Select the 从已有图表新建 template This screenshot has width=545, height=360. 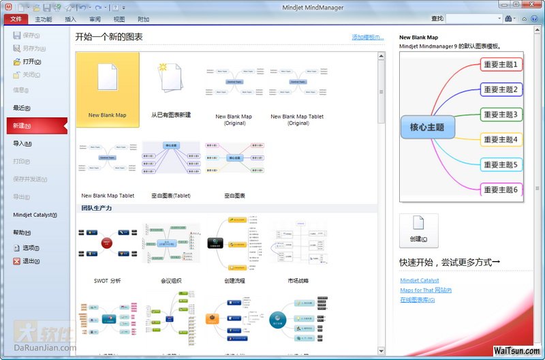[x=170, y=87]
